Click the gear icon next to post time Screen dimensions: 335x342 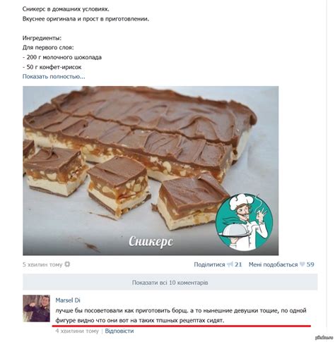click(x=67, y=264)
